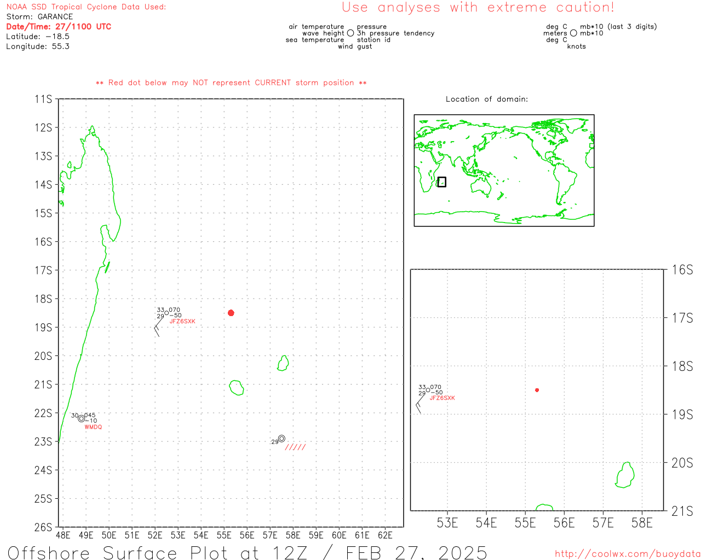
Task: Click the 'Longitude: 55.3' text
Action: click(x=38, y=46)
